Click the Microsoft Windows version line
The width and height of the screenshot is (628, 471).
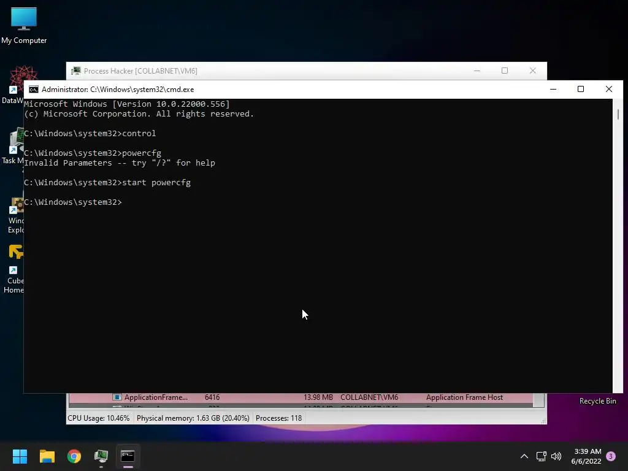127,104
